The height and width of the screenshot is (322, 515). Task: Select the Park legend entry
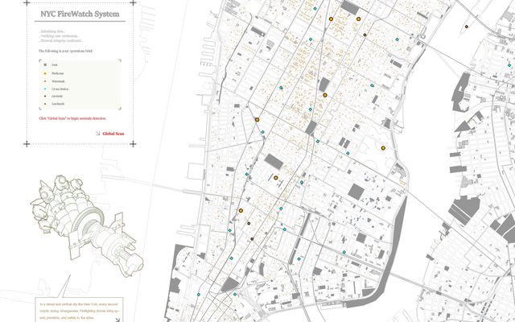tap(54, 65)
